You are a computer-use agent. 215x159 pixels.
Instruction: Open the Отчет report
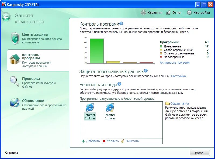click(177, 13)
